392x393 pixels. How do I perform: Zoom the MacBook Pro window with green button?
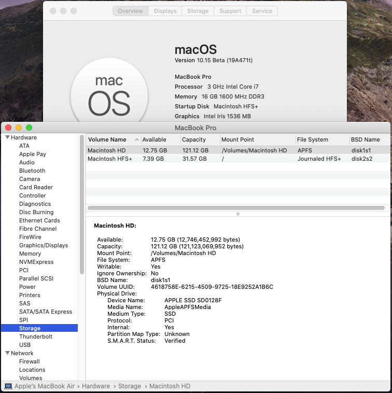(29, 128)
